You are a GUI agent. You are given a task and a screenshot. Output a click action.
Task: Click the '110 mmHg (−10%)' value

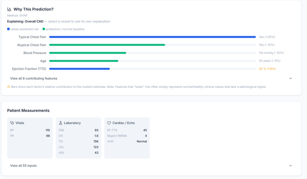coord(271,53)
